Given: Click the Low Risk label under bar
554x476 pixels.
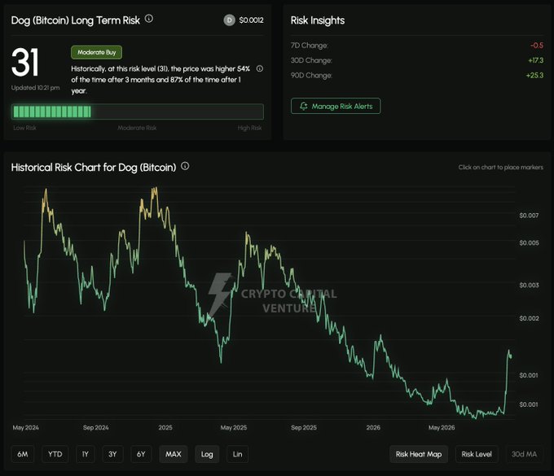Looking at the screenshot, I should (x=24, y=128).
